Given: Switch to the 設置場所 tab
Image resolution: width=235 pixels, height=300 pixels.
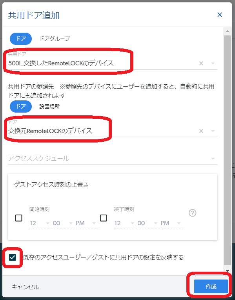Looking at the screenshot, I should [49, 106].
